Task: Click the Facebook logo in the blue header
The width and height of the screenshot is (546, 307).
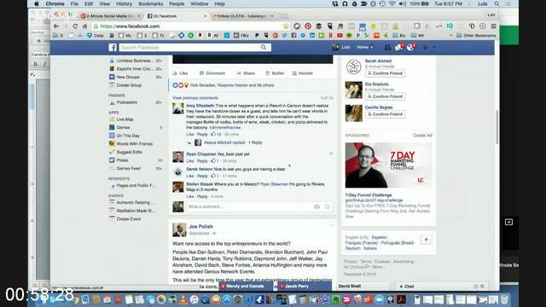Action: point(113,48)
